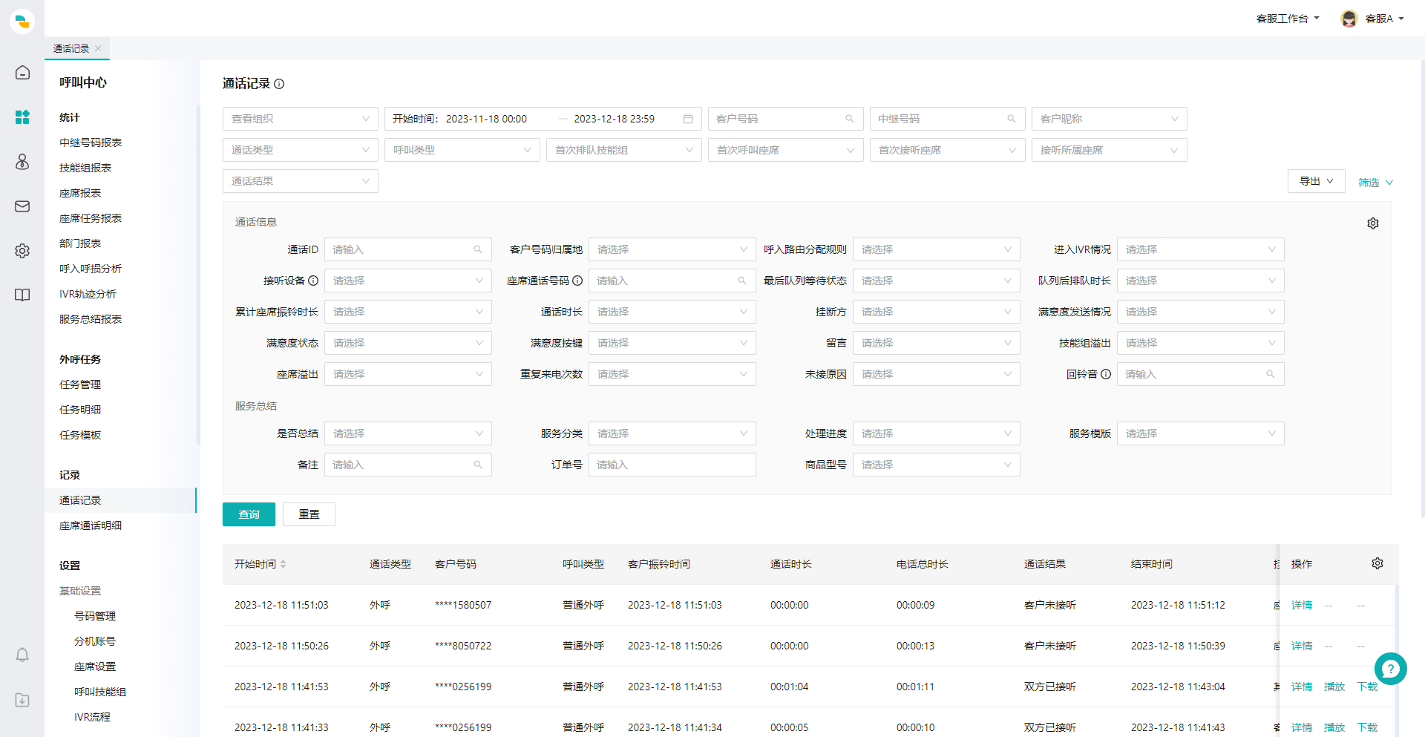Click the user avatar 客服A
This screenshot has height=737, width=1425.
click(x=1349, y=19)
